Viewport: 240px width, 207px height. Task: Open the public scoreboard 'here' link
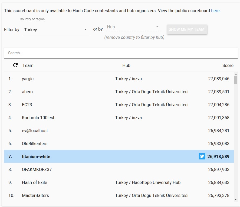click(x=215, y=11)
